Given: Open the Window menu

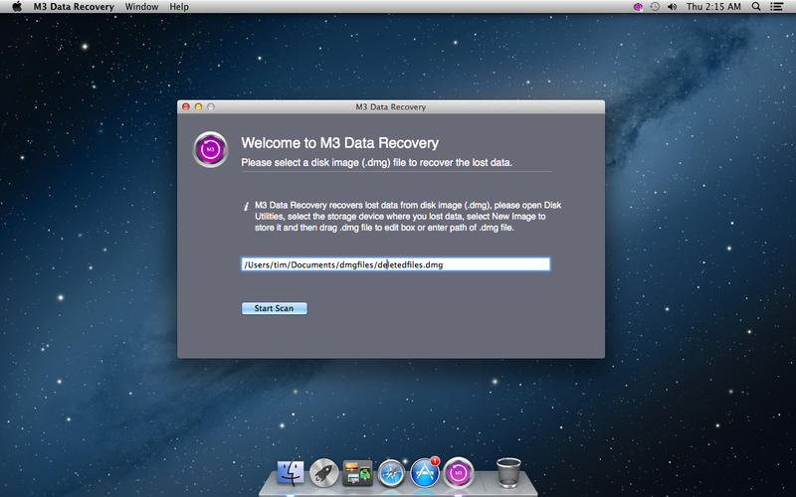Looking at the screenshot, I should pos(141,7).
